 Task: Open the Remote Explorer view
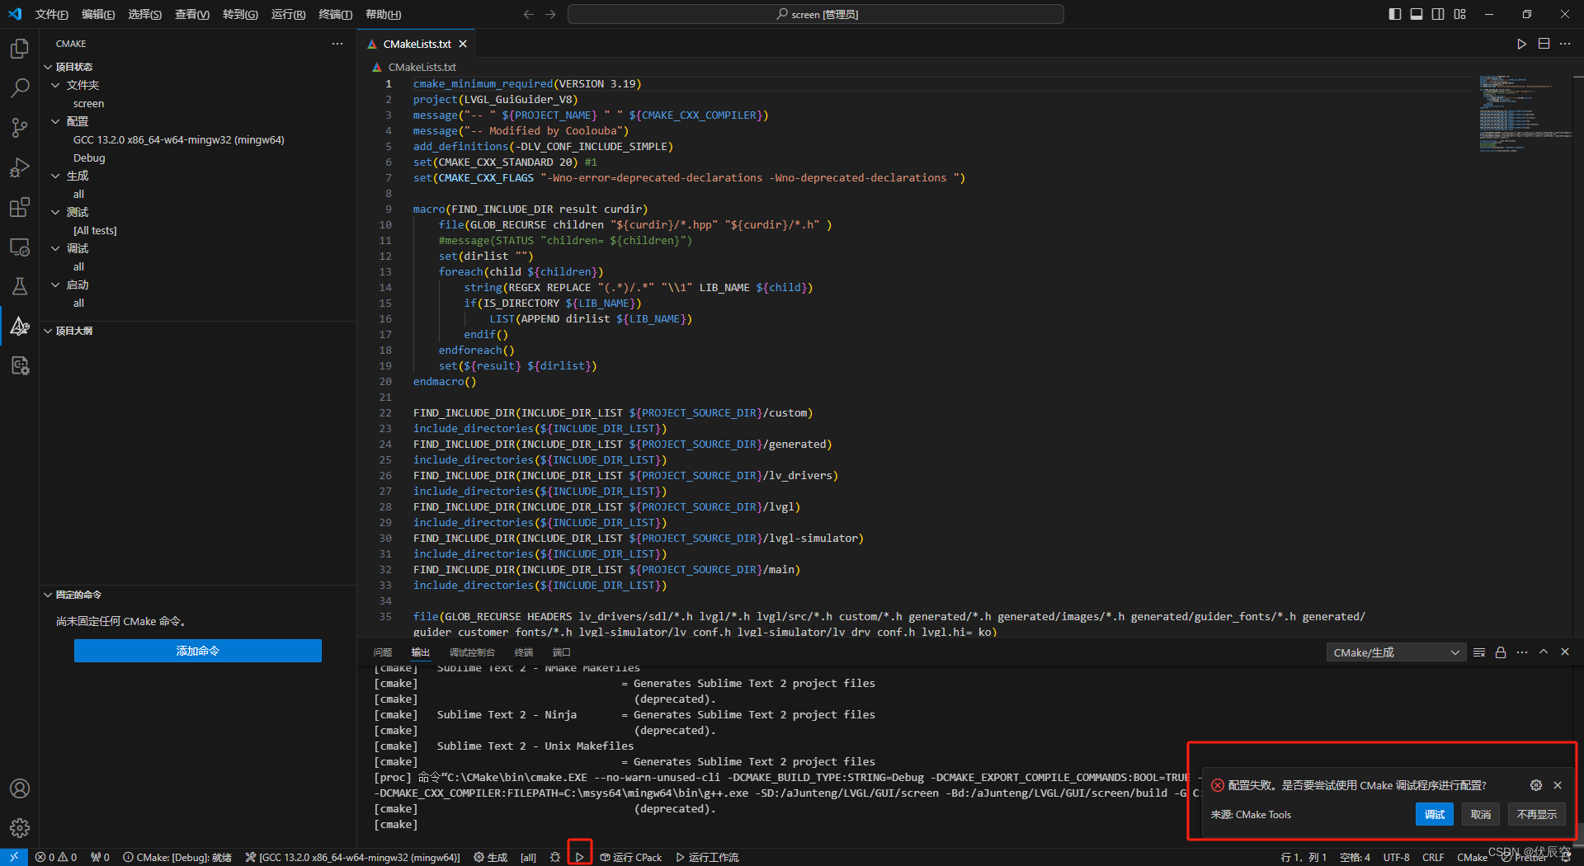click(20, 247)
